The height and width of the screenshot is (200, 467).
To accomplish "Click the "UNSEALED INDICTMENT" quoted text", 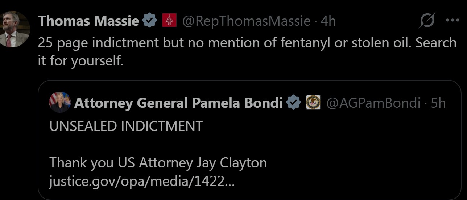I will click(x=126, y=126).
